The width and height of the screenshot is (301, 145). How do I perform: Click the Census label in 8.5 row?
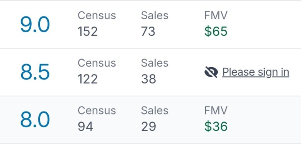coord(97,63)
